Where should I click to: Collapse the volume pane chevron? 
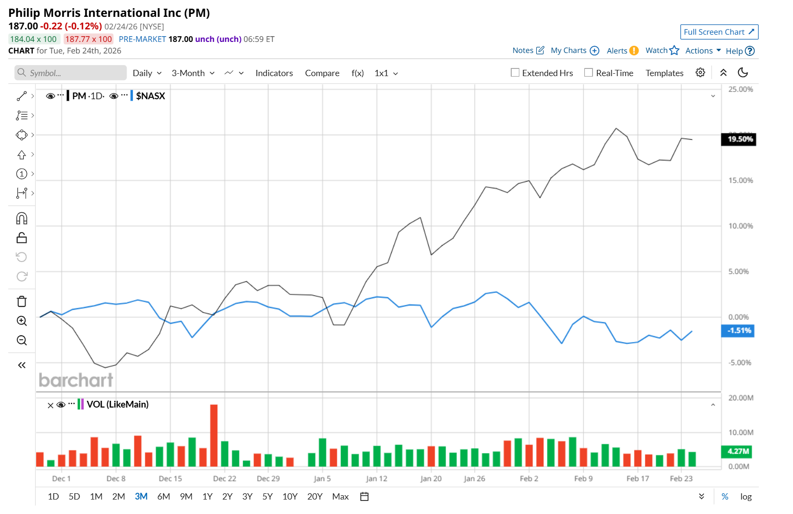point(713,405)
